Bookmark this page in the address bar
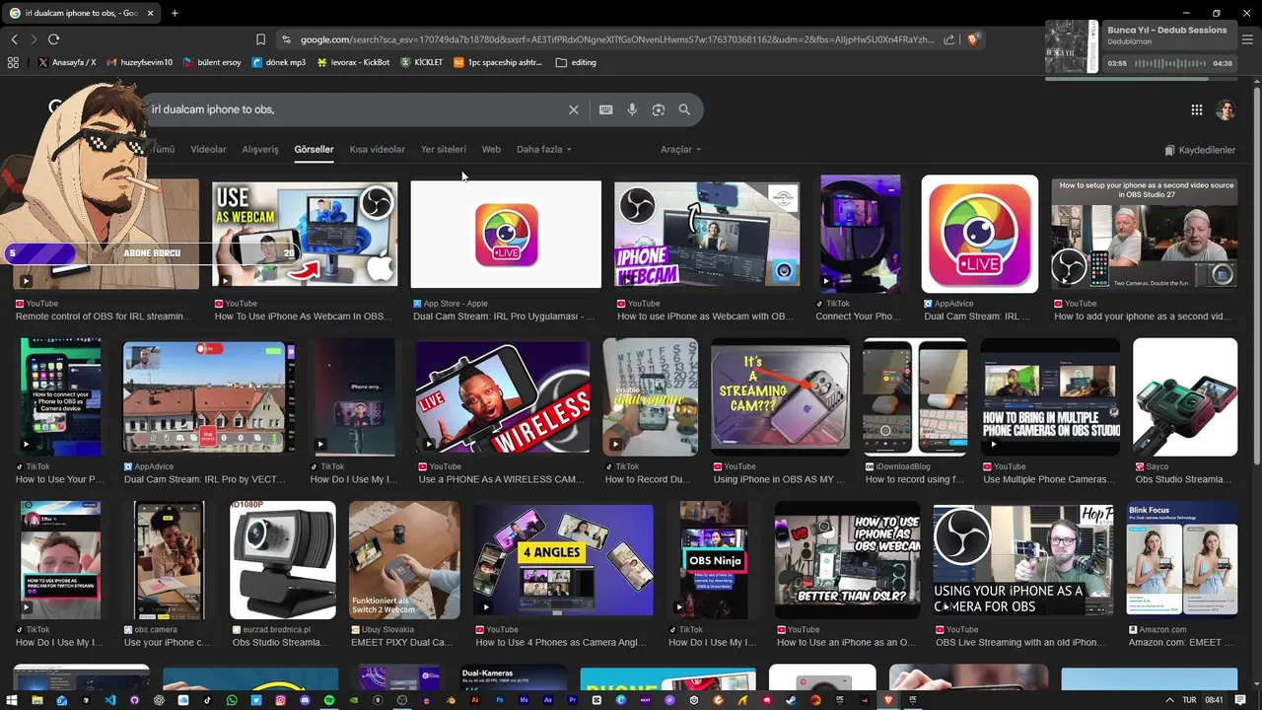The width and height of the screenshot is (1262, 710). 260,39
